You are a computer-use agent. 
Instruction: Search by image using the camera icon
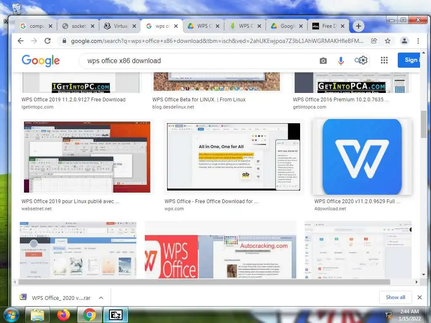[323, 61]
